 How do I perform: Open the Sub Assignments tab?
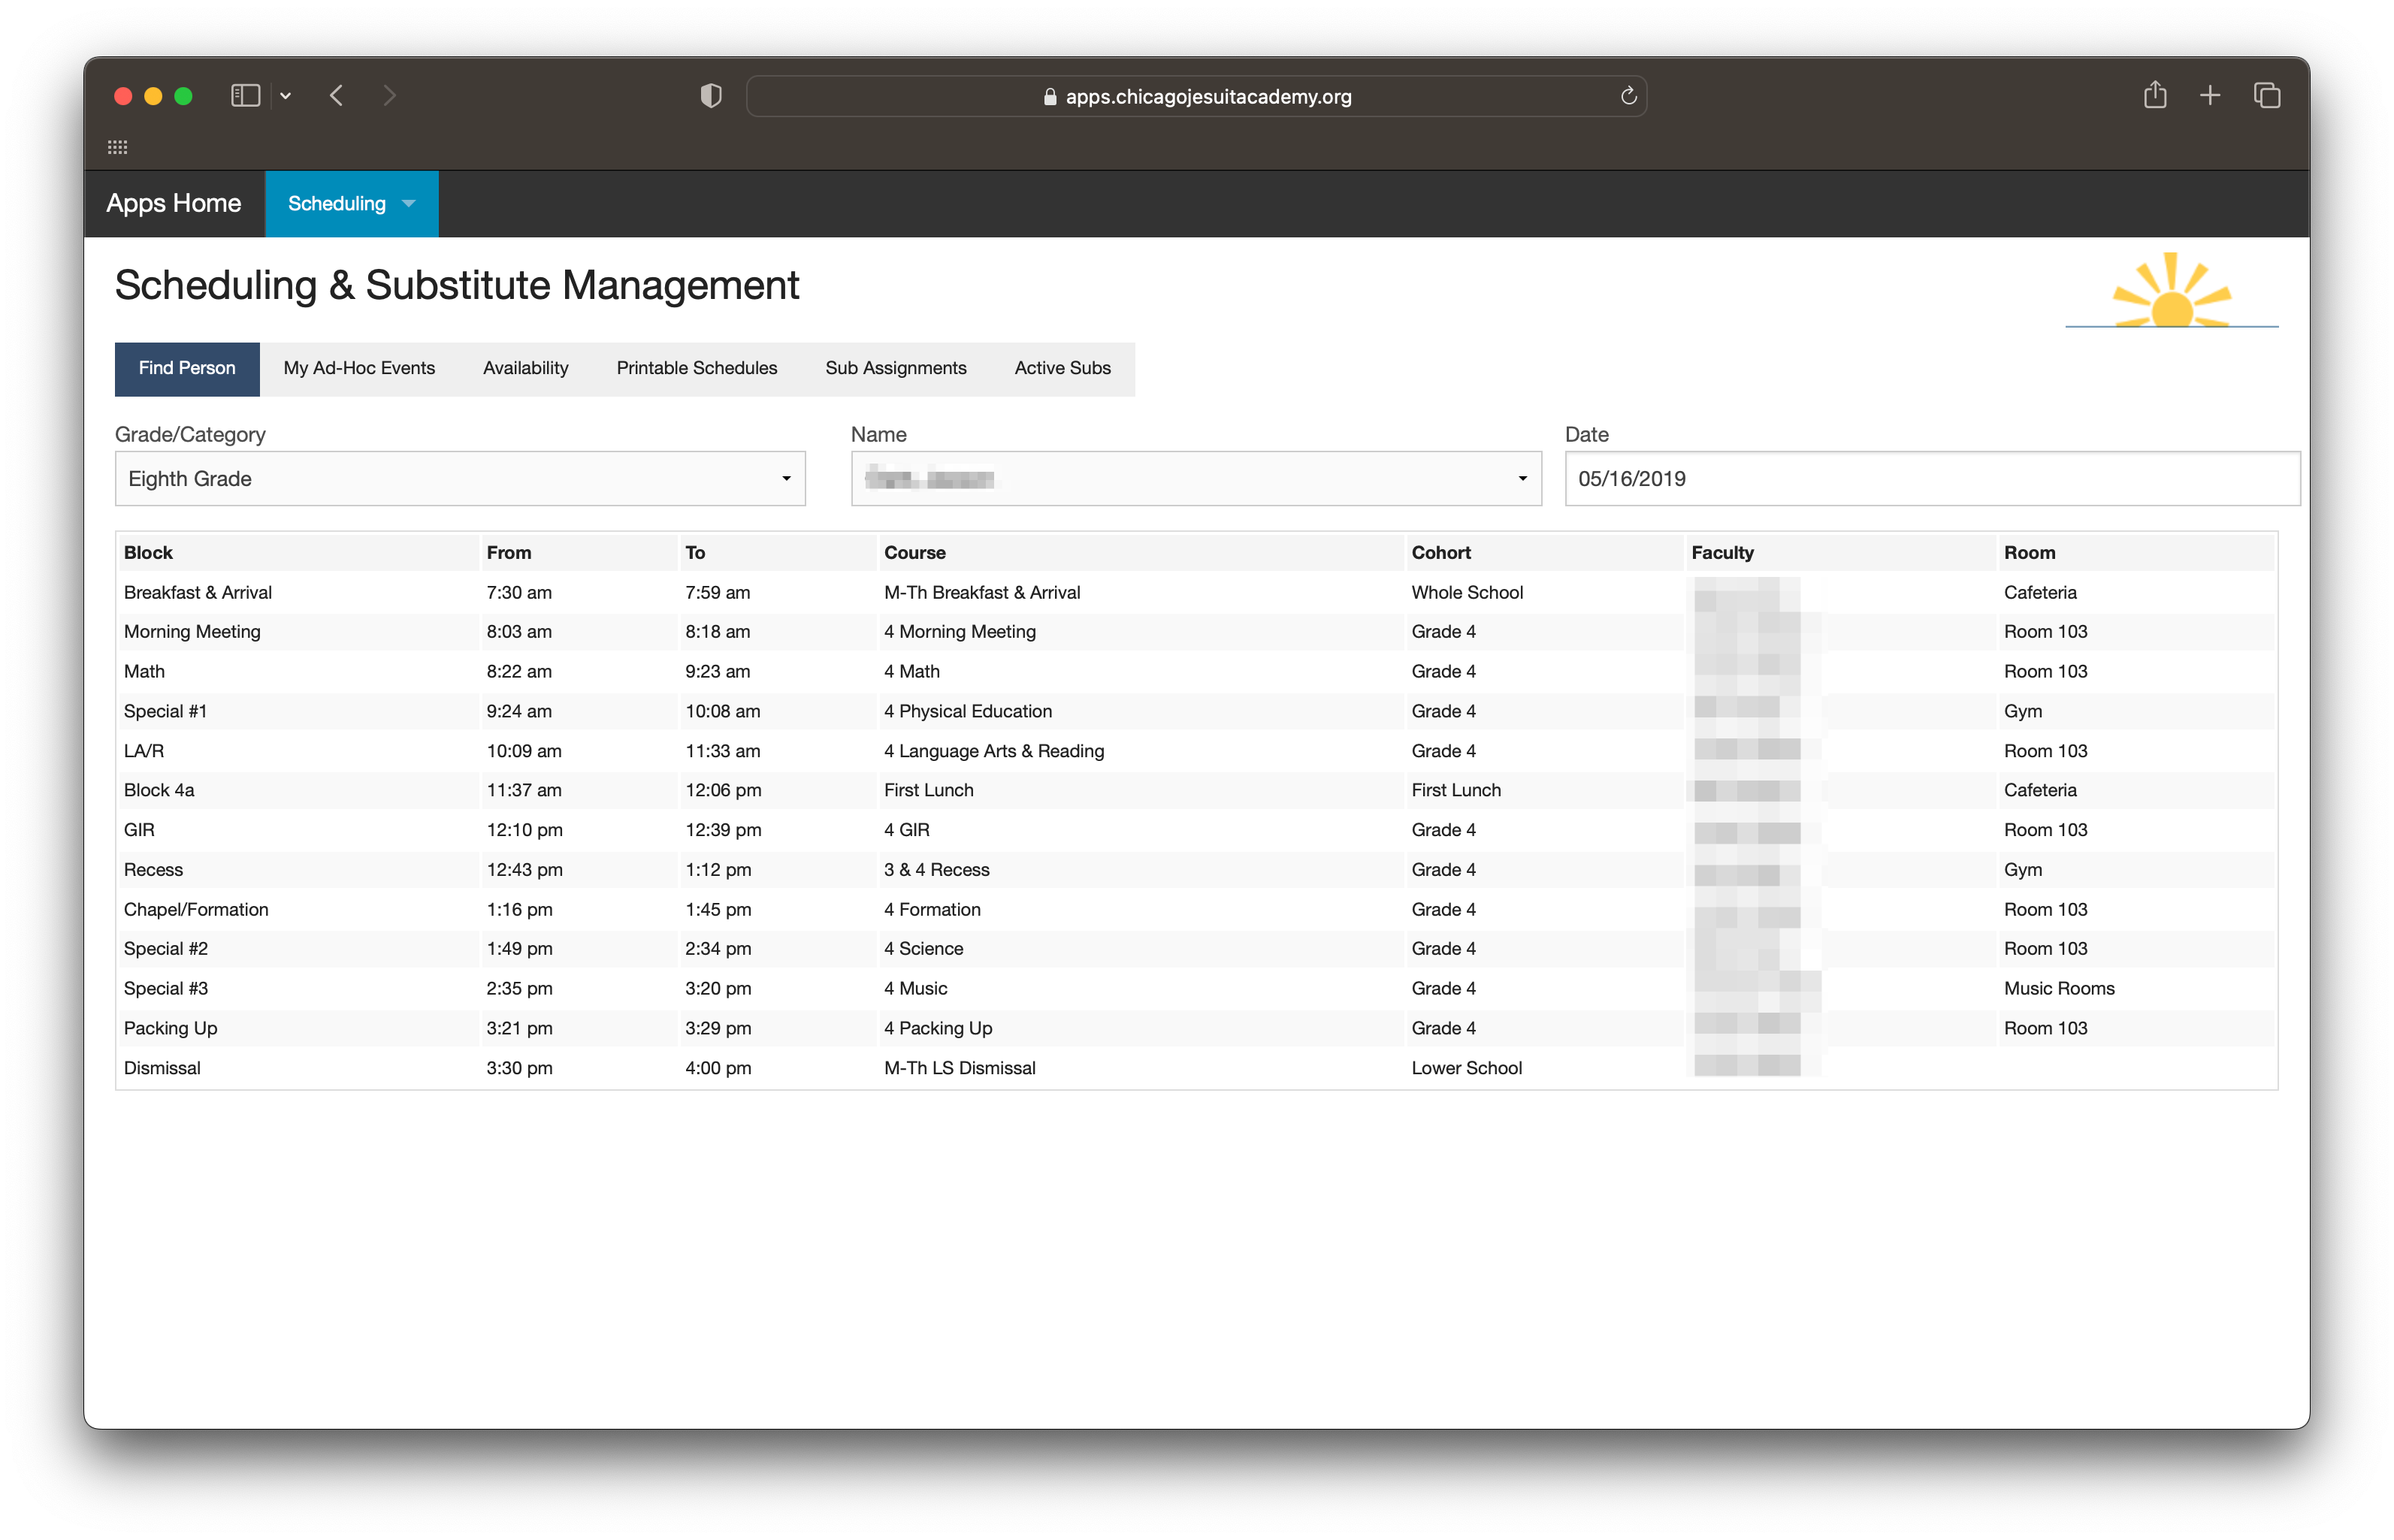click(x=895, y=369)
